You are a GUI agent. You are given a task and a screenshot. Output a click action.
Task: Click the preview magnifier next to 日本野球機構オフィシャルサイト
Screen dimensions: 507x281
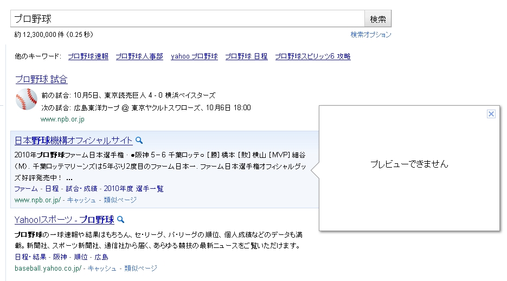(139, 140)
